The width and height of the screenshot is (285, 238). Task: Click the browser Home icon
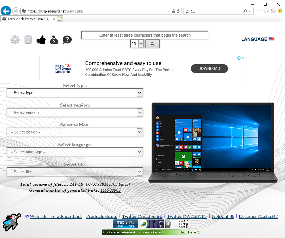click(x=259, y=11)
